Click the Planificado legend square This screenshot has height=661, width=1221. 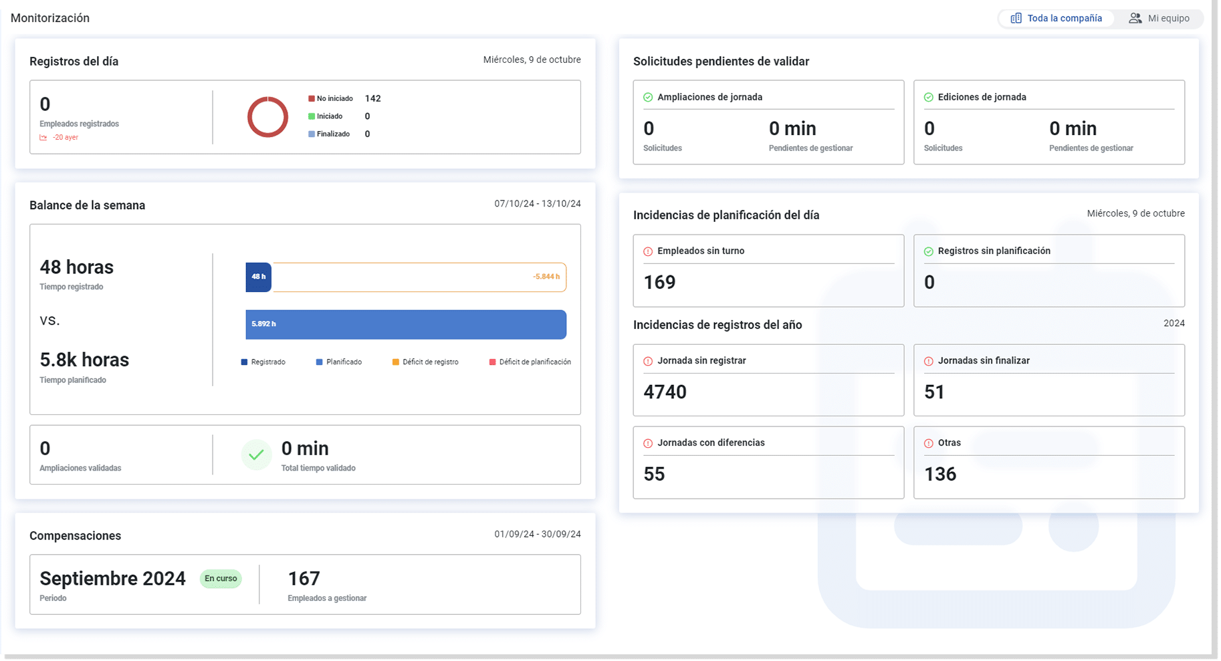click(x=319, y=362)
